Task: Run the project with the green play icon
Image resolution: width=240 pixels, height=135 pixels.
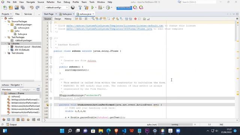Action: coord(93,7)
